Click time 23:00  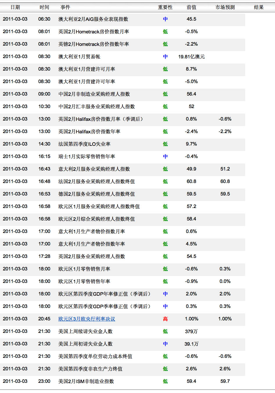[44, 381]
